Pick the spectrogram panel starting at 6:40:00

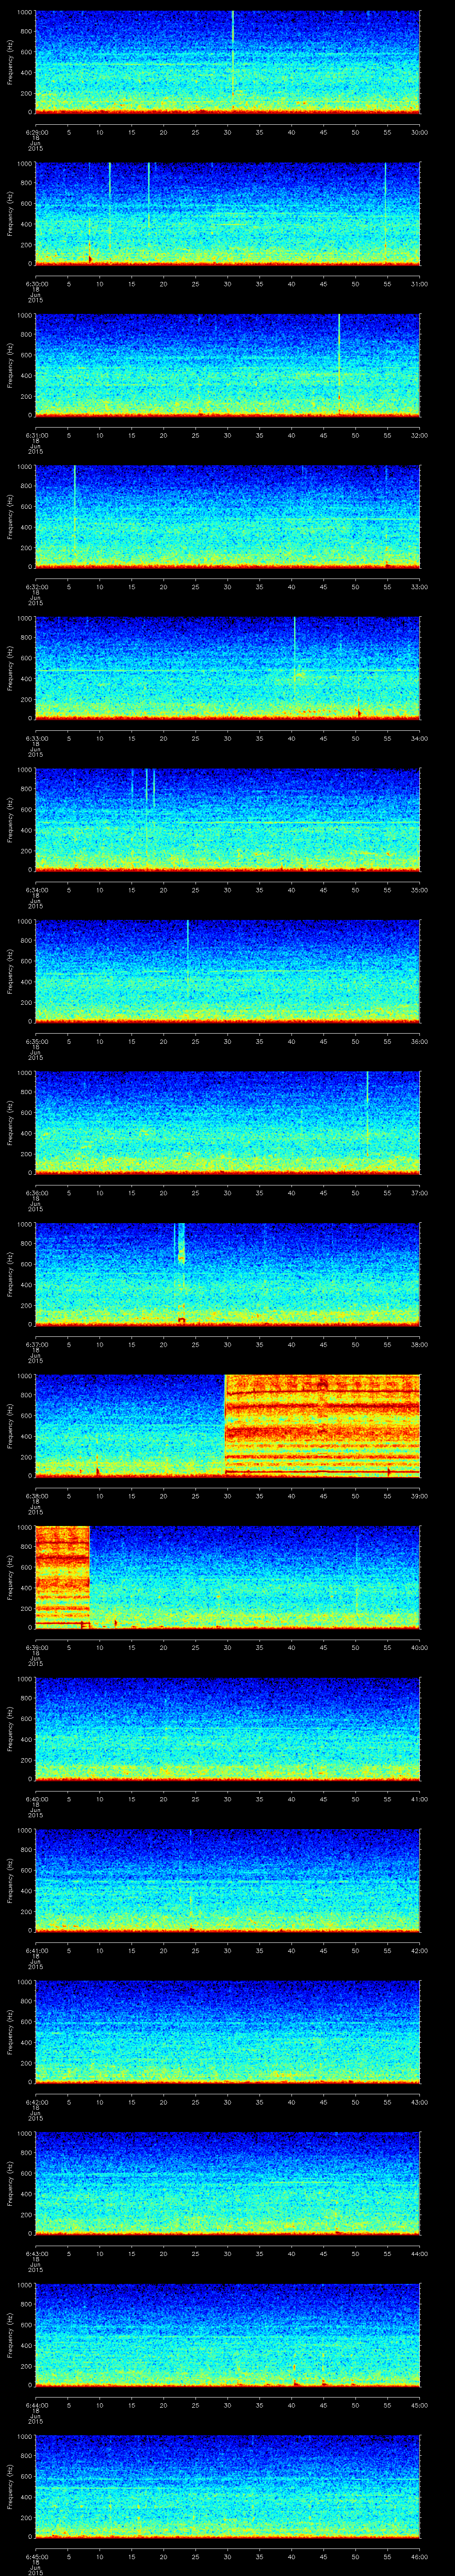[x=227, y=1729]
